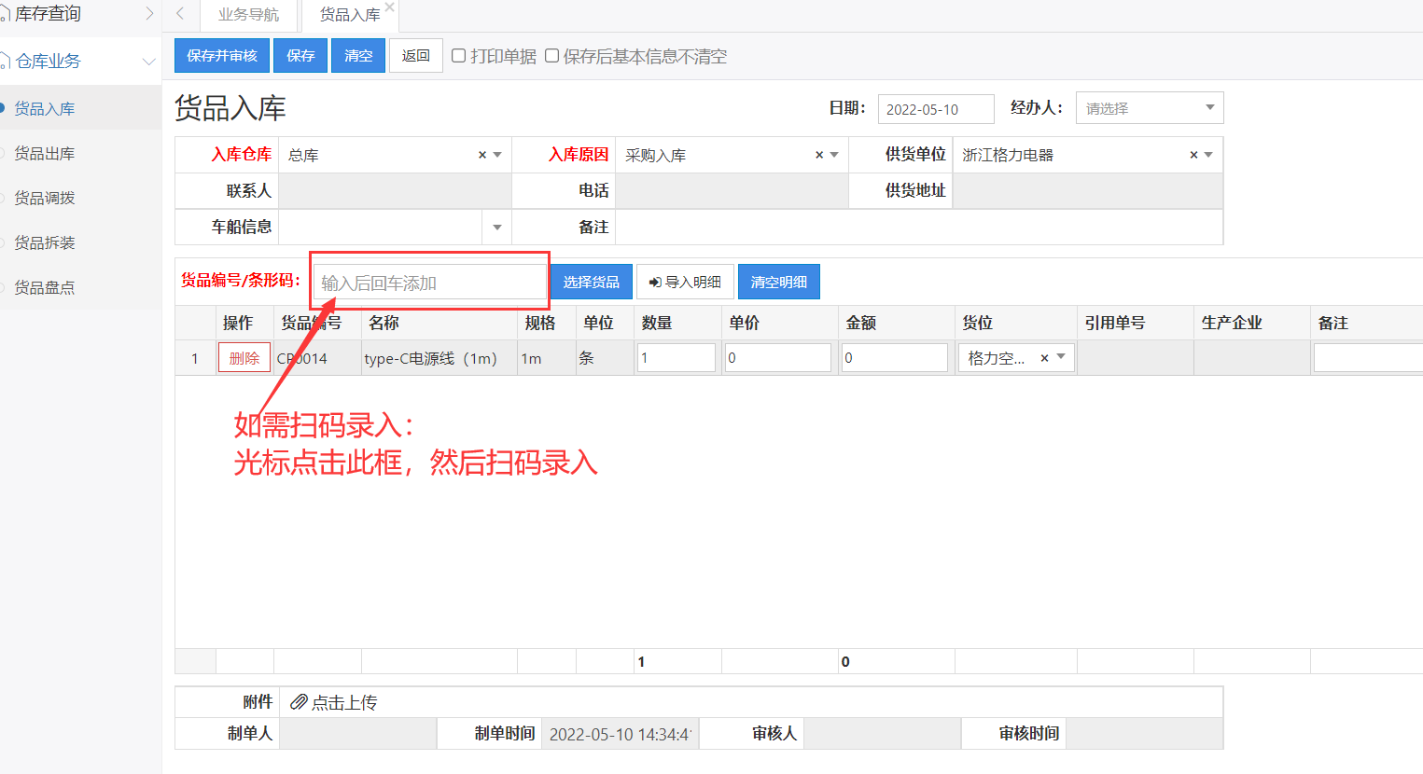Clear the 供货单位 selection with its x icon

1193,155
